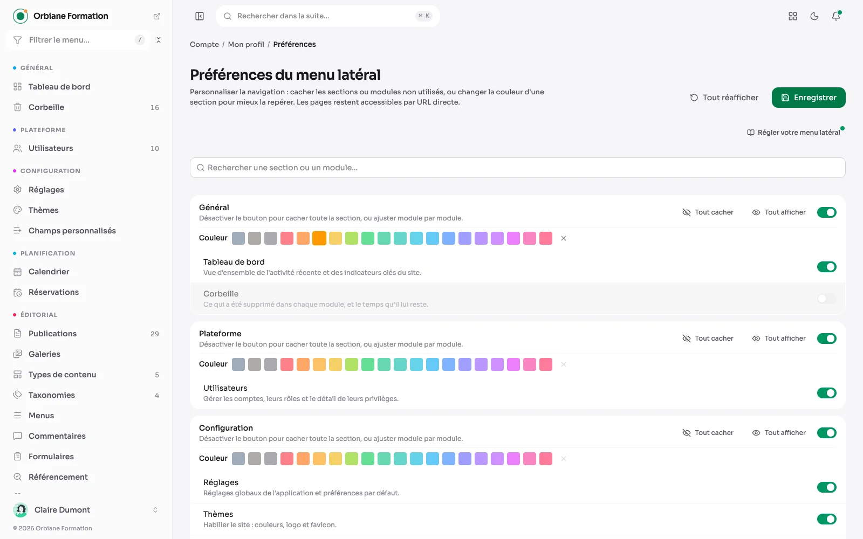
Task: Enable the Corbeille module switch
Action: point(826,299)
